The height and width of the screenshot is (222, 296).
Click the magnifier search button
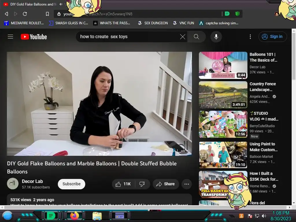click(x=197, y=37)
